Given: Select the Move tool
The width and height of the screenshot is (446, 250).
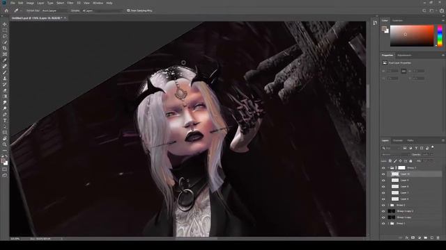Looking at the screenshot, I should click(5, 24).
